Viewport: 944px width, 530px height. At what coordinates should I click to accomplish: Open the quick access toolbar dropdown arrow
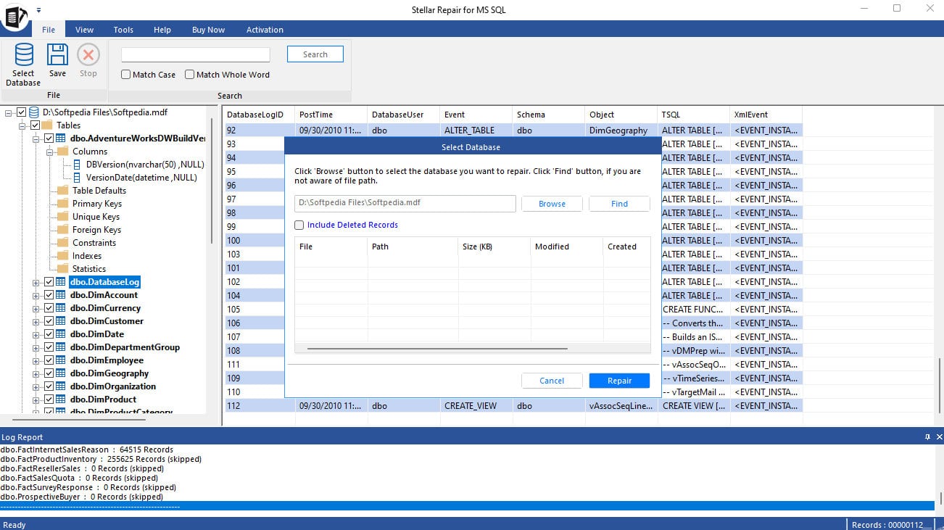38,10
